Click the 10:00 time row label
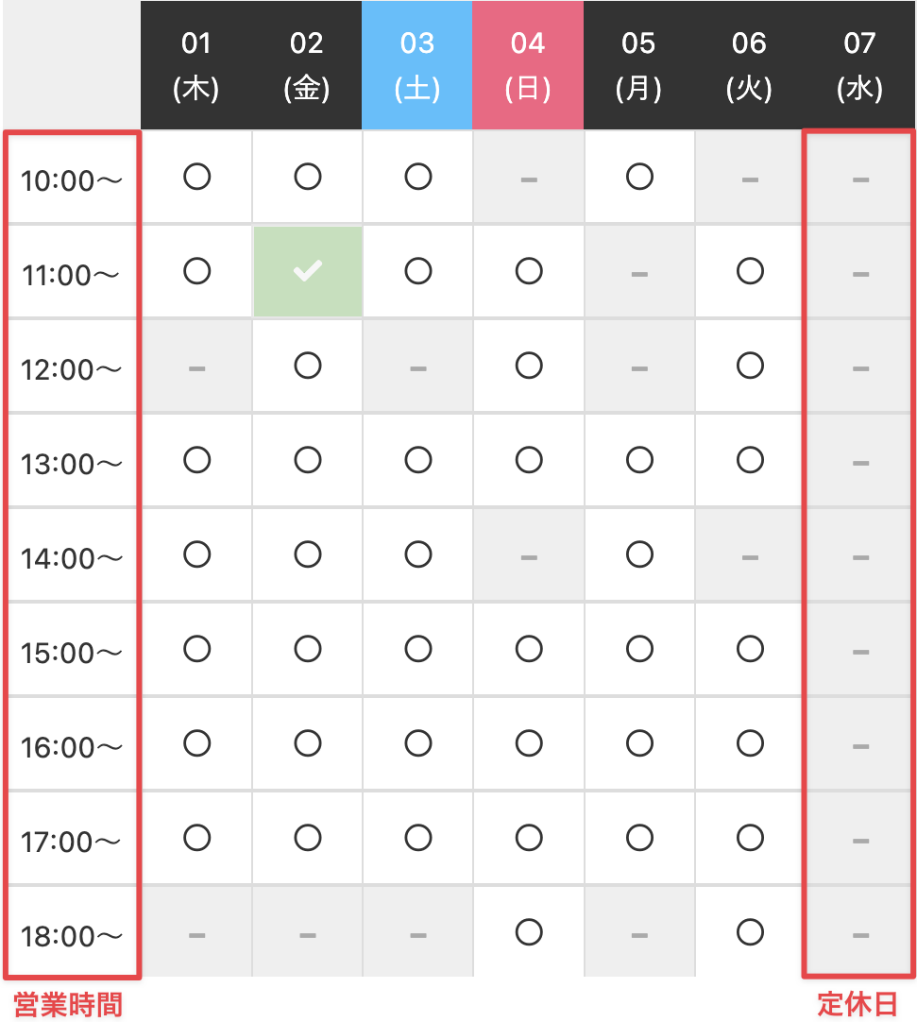Screen dimensions: 917x1022 tap(72, 179)
